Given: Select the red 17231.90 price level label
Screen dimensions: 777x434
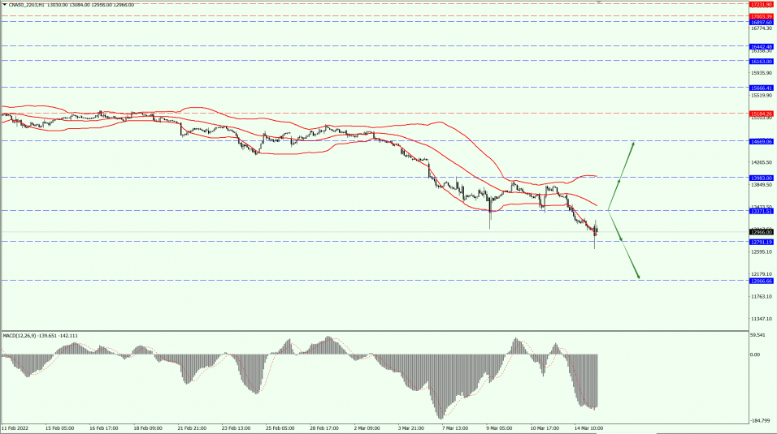Looking at the screenshot, I should [762, 4].
